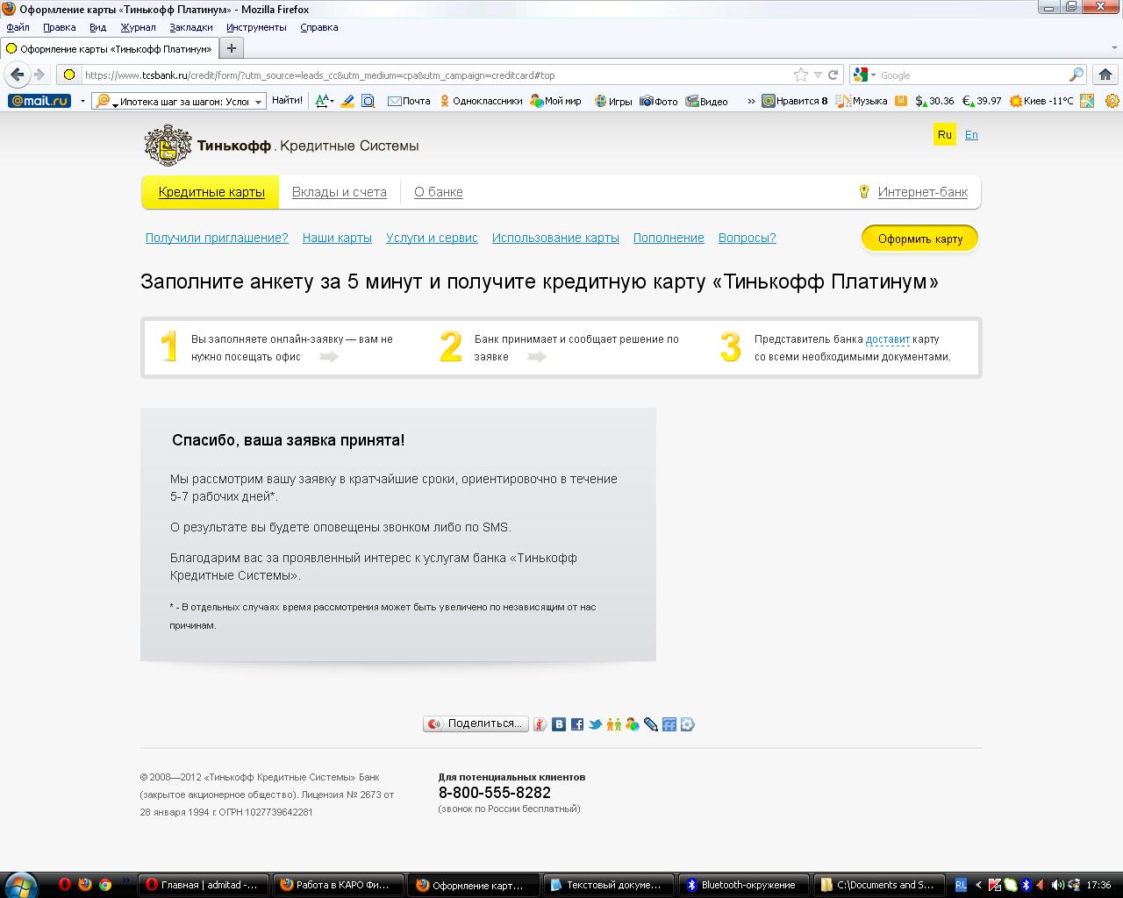Click the Ya.ru share icon
The width and height of the screenshot is (1123, 898).
click(x=540, y=724)
